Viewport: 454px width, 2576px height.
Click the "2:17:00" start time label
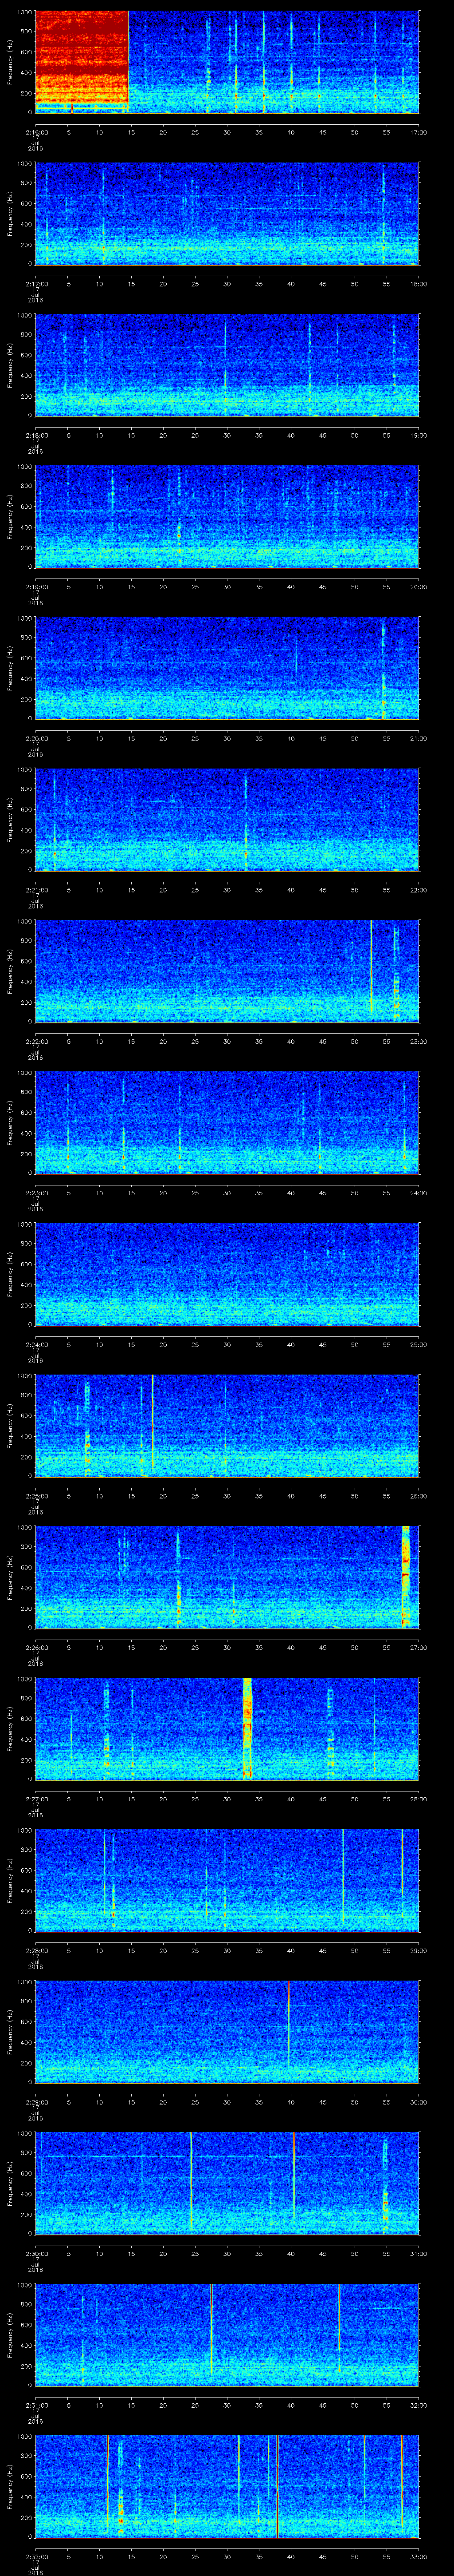click(x=36, y=284)
